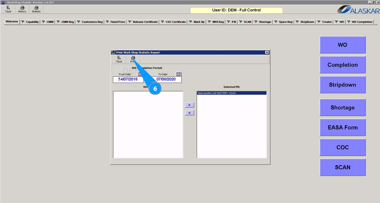Move item right with the > button

189,105
